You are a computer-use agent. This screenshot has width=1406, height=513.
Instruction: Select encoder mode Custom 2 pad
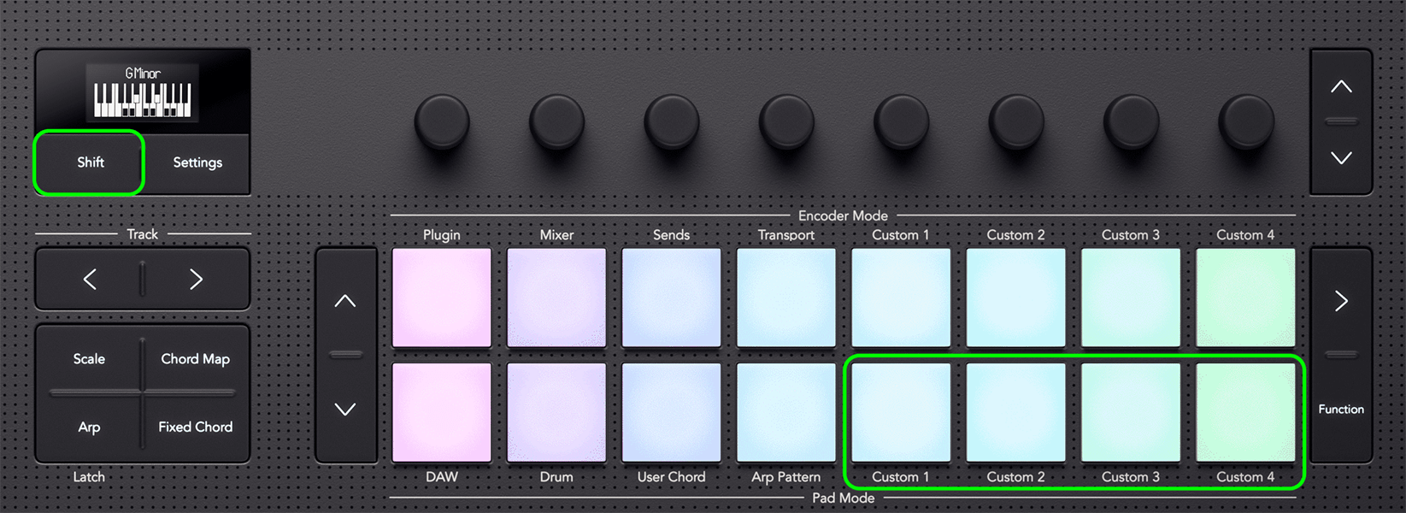pyautogui.click(x=1016, y=298)
